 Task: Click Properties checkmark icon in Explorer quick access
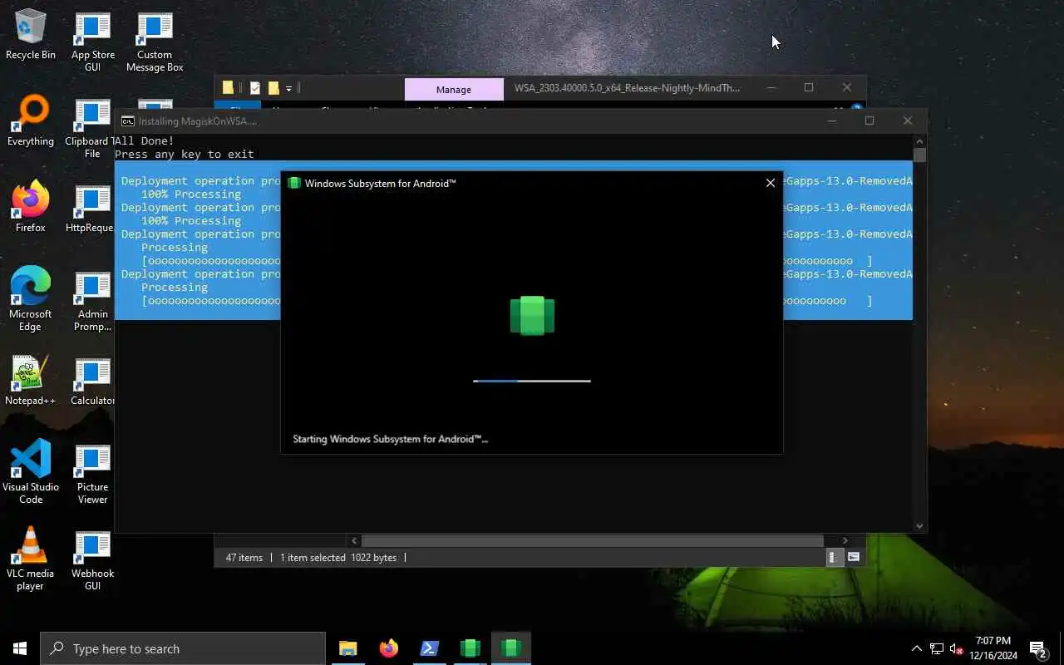(255, 87)
